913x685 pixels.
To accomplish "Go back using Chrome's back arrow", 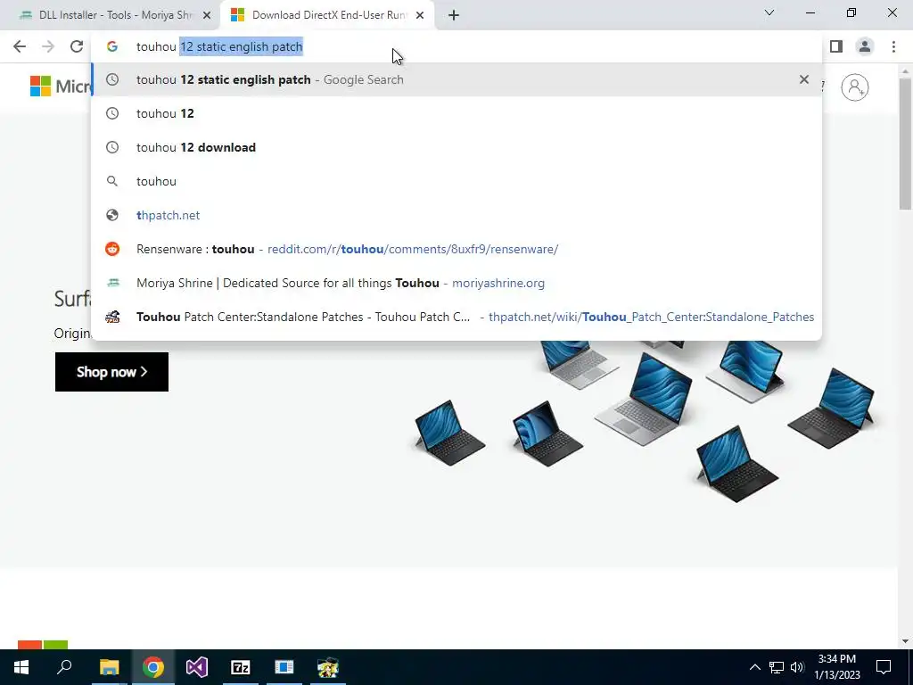I will [x=20, y=46].
